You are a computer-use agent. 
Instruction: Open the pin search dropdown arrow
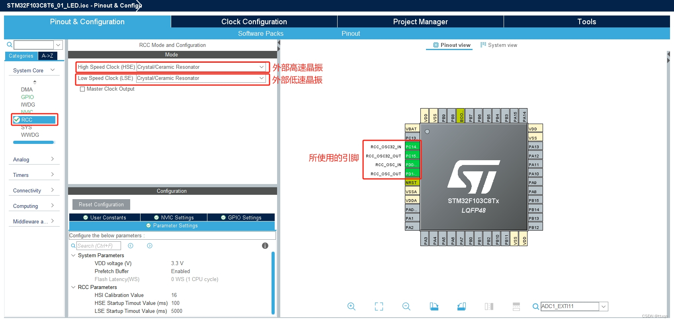(604, 306)
